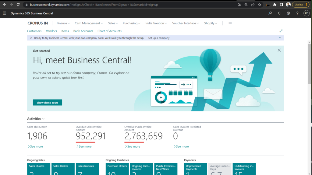Open the Purchasing dropdown menu
The height and width of the screenshot is (175, 312).
pyautogui.click(x=131, y=23)
